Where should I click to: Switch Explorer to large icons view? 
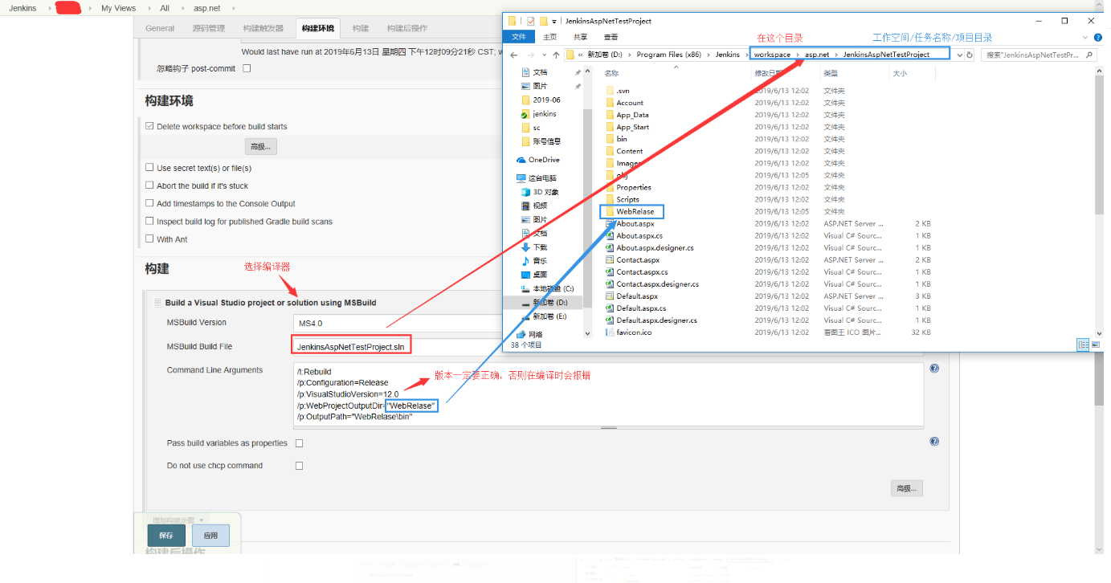tap(1095, 344)
